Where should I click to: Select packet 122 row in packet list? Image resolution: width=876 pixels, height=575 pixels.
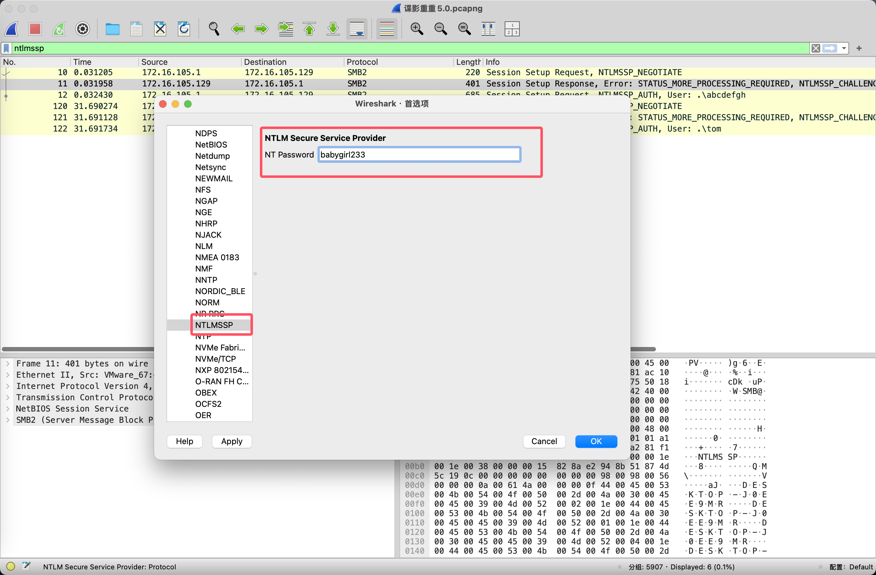[77, 129]
